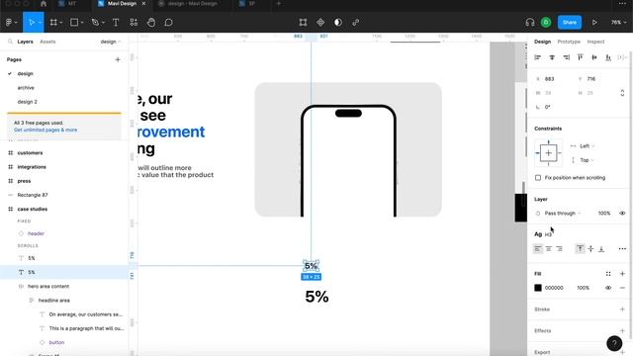The image size is (633, 356).
Task: Select the Rectangle shape tool
Action: coord(74,22)
